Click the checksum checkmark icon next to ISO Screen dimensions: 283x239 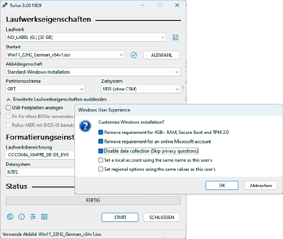click(x=134, y=55)
